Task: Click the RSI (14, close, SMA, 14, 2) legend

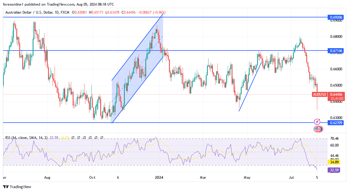Action: pos(26,138)
